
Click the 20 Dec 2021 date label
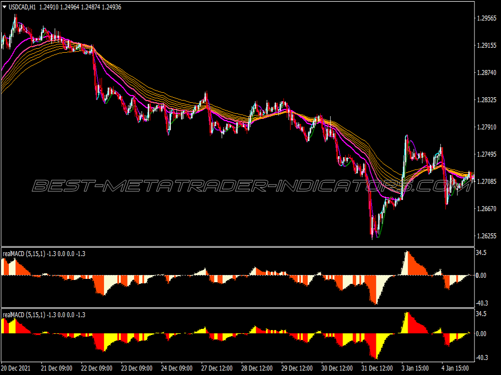point(16,368)
